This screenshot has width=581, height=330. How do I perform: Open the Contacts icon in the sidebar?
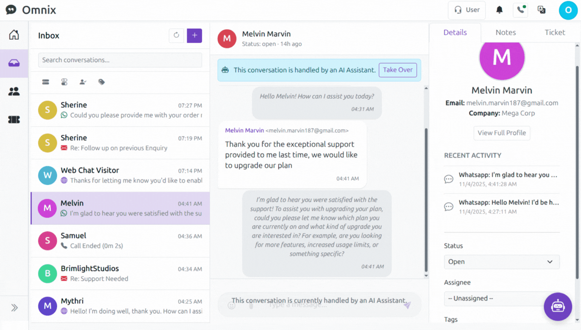14,91
